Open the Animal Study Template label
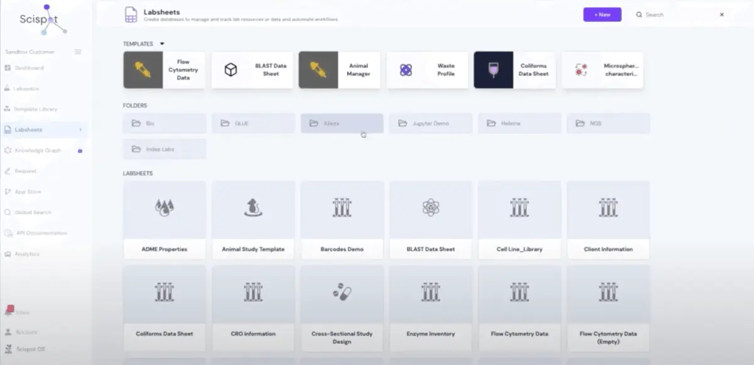This screenshot has width=754, height=365. point(253,249)
